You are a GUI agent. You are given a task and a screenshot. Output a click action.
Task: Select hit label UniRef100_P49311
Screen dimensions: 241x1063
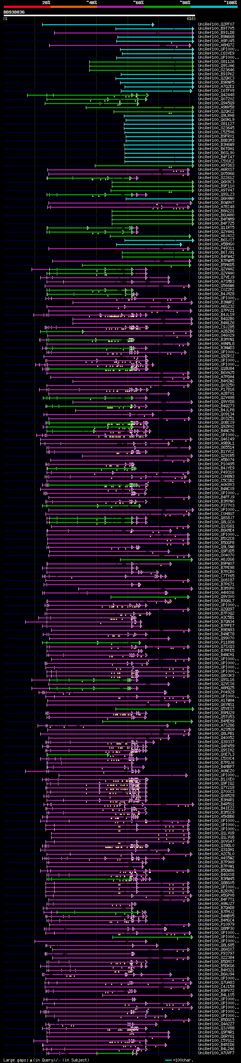pyautogui.click(x=216, y=248)
